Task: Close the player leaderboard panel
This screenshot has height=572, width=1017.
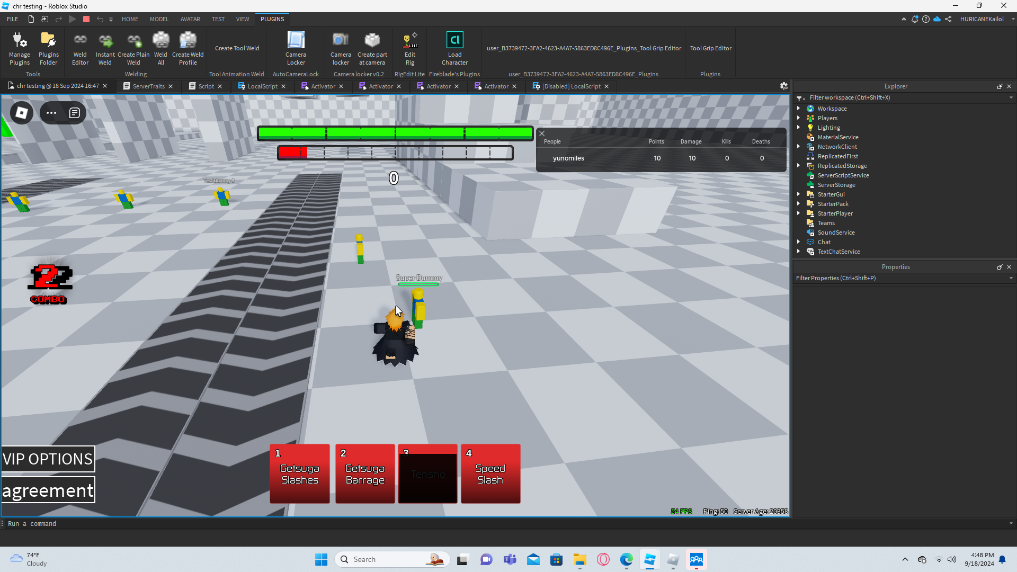Action: (x=542, y=133)
